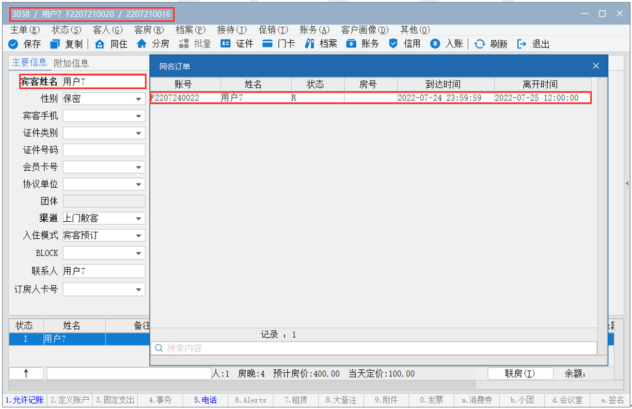Click the 刷新 refresh icon
Image resolution: width=632 pixels, height=409 pixels.
[x=480, y=44]
